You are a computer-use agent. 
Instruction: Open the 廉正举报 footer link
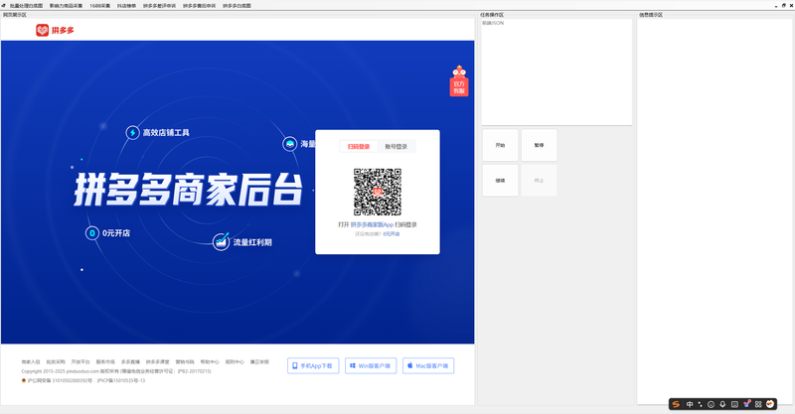point(259,361)
